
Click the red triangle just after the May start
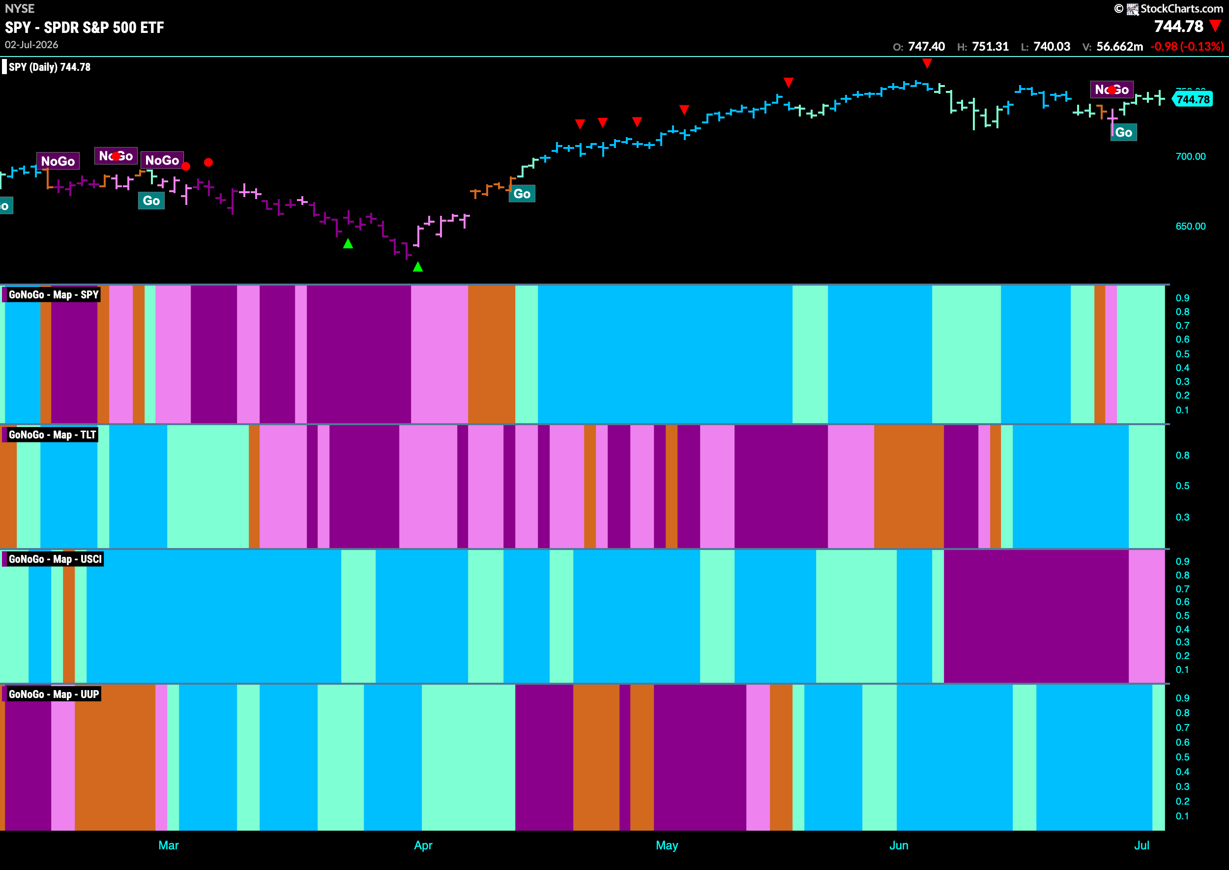(684, 110)
